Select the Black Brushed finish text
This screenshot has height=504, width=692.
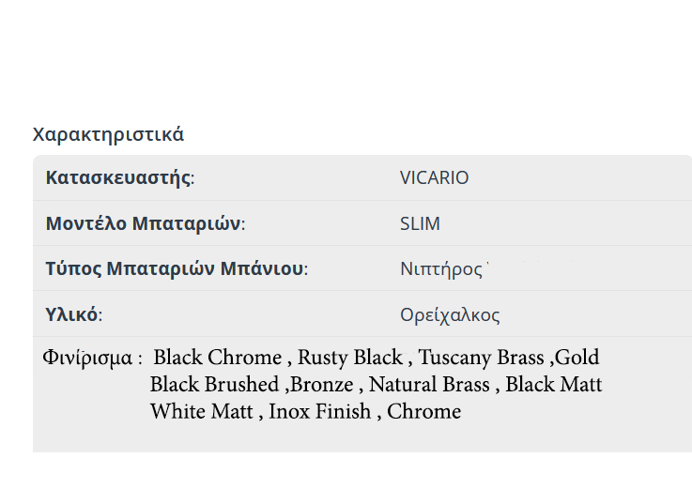point(214,385)
